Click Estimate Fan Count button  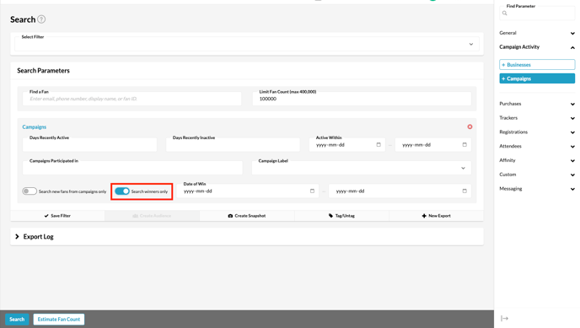[x=59, y=319]
